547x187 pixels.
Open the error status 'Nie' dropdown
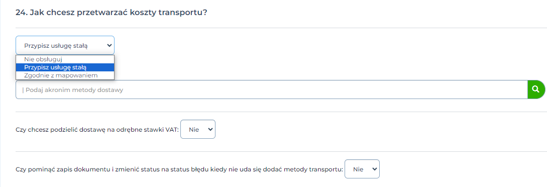362,169
